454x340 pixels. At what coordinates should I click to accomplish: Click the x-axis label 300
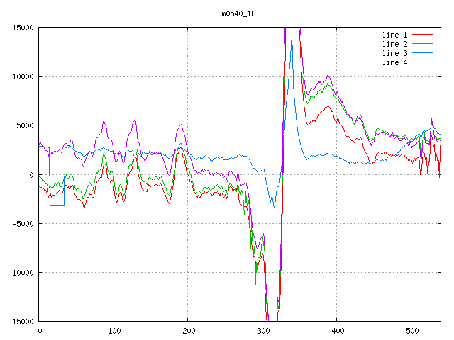click(x=263, y=331)
